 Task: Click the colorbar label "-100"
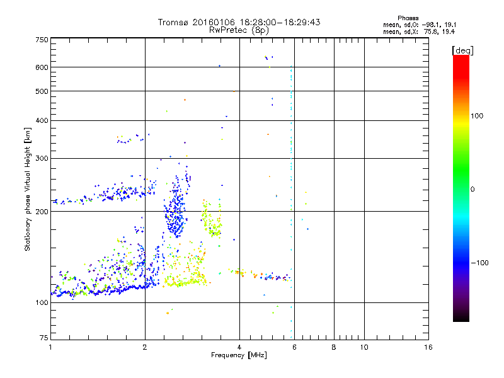480,263
